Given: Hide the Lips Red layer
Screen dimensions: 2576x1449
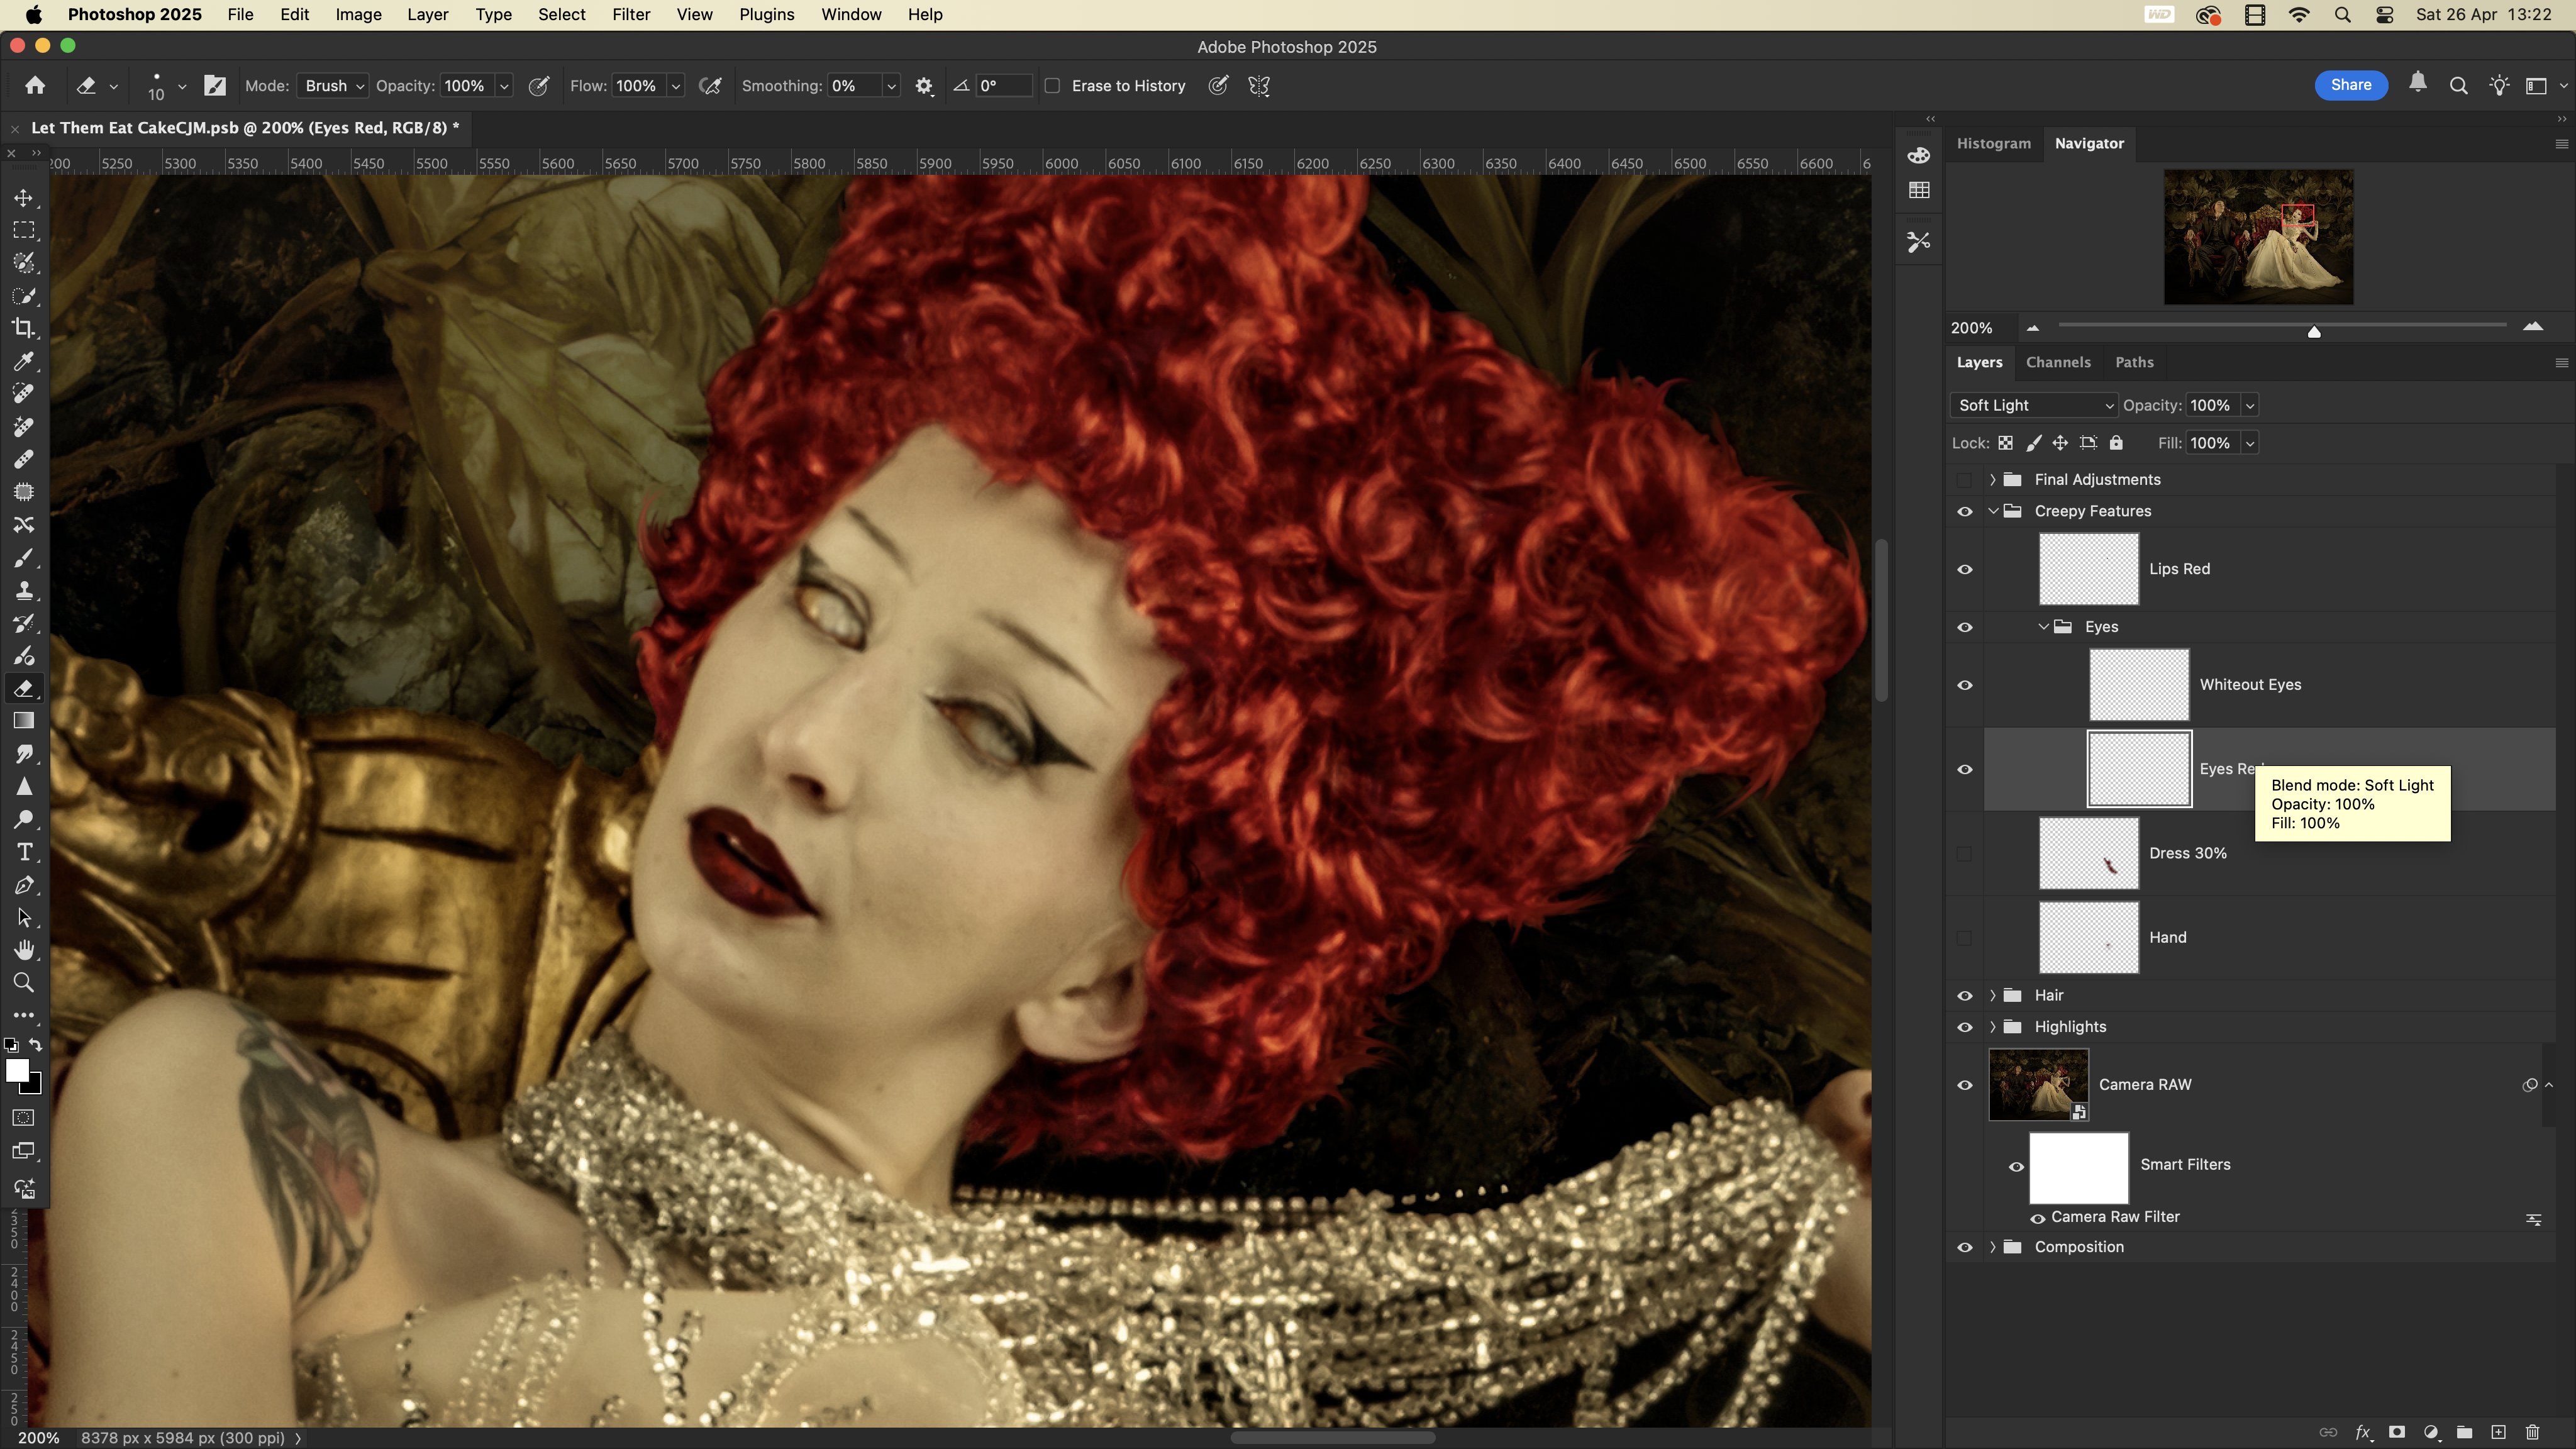Looking at the screenshot, I should click(1964, 569).
